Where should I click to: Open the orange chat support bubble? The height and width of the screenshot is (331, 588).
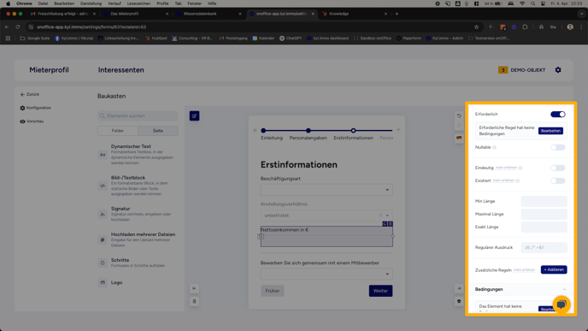pos(561,304)
